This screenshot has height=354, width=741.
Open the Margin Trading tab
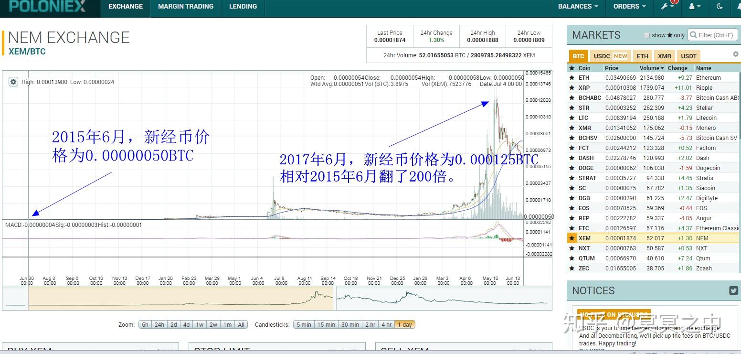186,6
